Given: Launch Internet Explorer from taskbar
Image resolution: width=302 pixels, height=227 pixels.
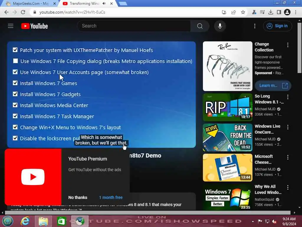Looking at the screenshot, I should click(x=25, y=221).
